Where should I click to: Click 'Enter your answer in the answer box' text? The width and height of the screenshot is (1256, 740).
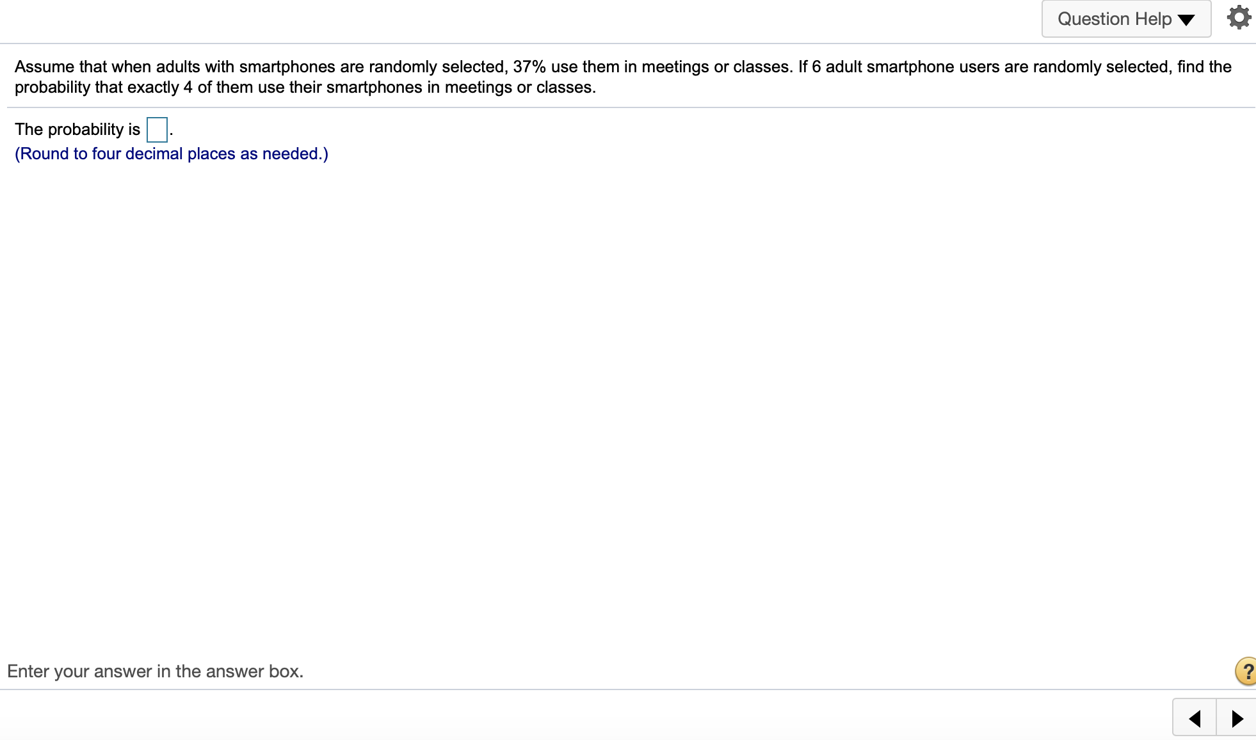coord(154,671)
